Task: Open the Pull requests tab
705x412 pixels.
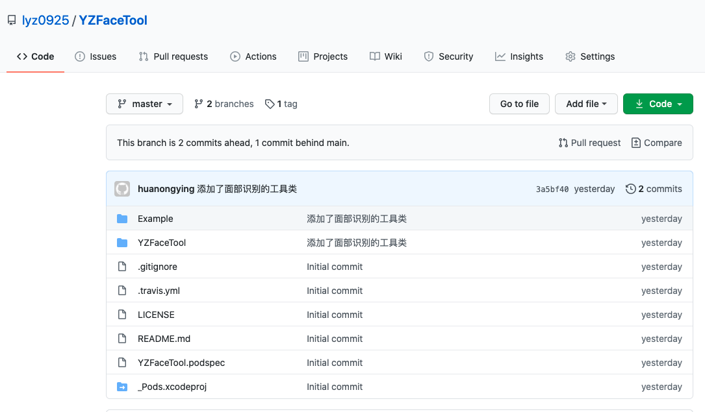Action: click(x=173, y=56)
